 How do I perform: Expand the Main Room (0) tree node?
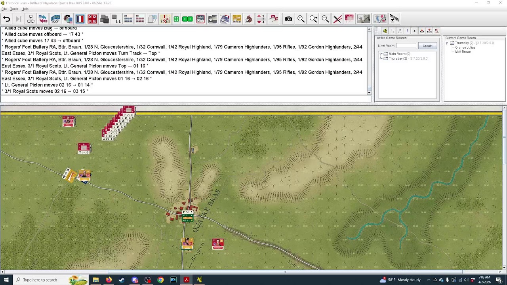pyautogui.click(x=381, y=54)
